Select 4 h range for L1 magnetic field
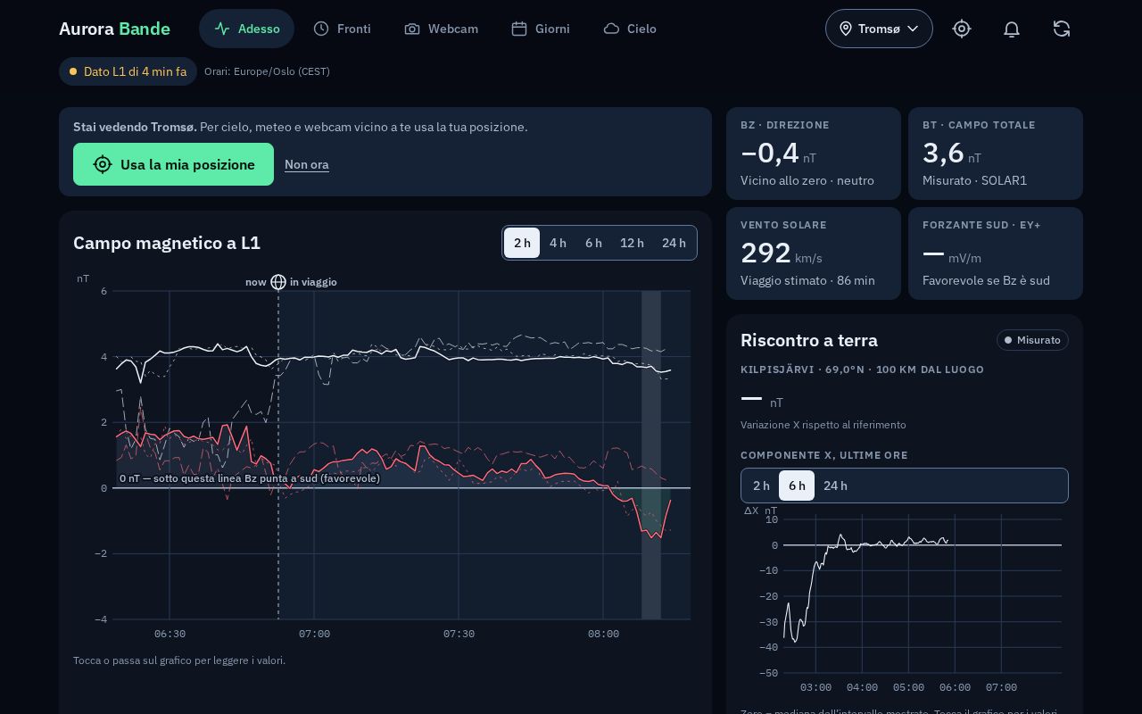This screenshot has height=714, width=1142. click(x=558, y=243)
